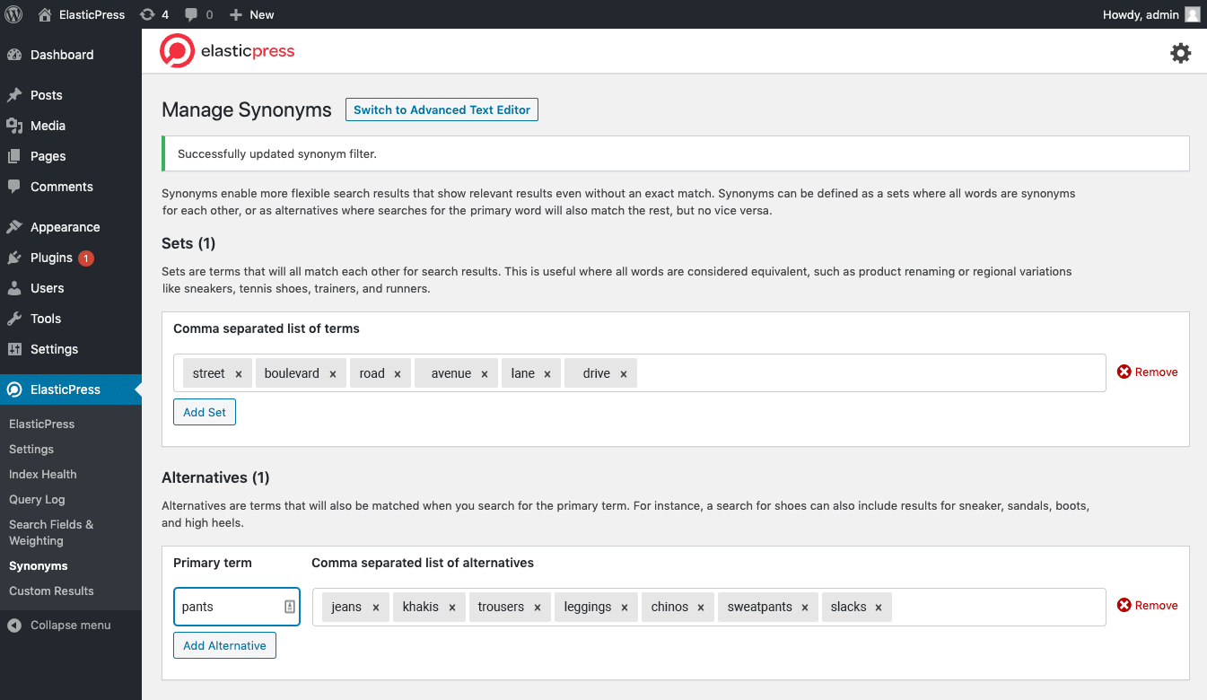The image size is (1207, 700).
Task: Open the Query Log submenu
Action: pyautogui.click(x=37, y=499)
